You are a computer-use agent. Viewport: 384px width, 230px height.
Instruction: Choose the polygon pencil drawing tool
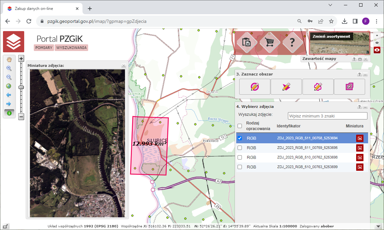pos(318,87)
